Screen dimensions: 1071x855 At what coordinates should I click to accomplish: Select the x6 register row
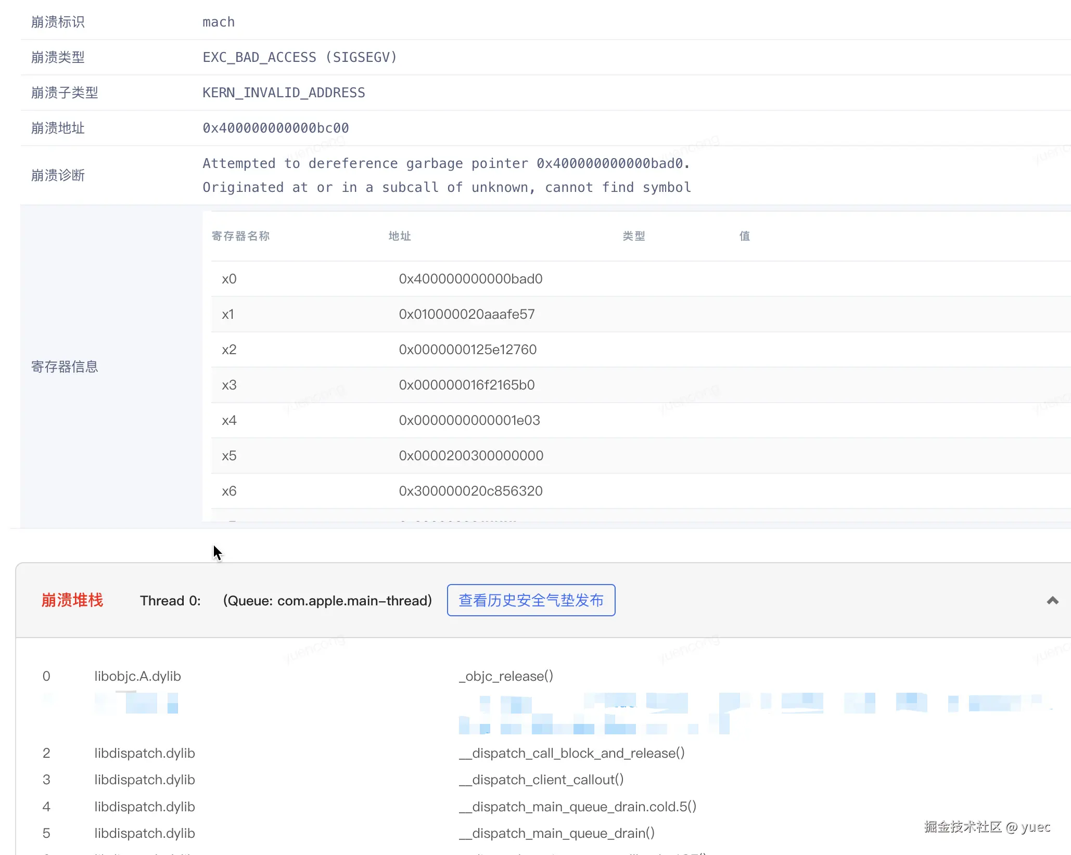click(229, 491)
